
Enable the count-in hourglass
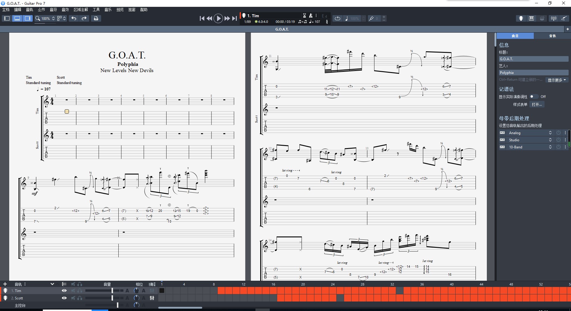(x=305, y=16)
